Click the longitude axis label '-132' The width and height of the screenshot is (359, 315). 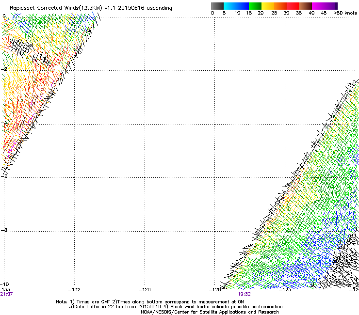tap(74, 290)
